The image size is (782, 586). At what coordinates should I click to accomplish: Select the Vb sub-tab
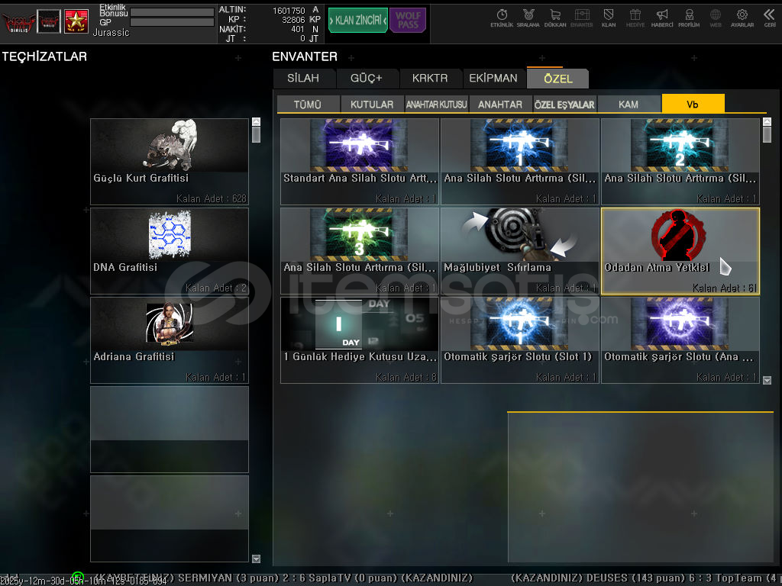point(693,104)
